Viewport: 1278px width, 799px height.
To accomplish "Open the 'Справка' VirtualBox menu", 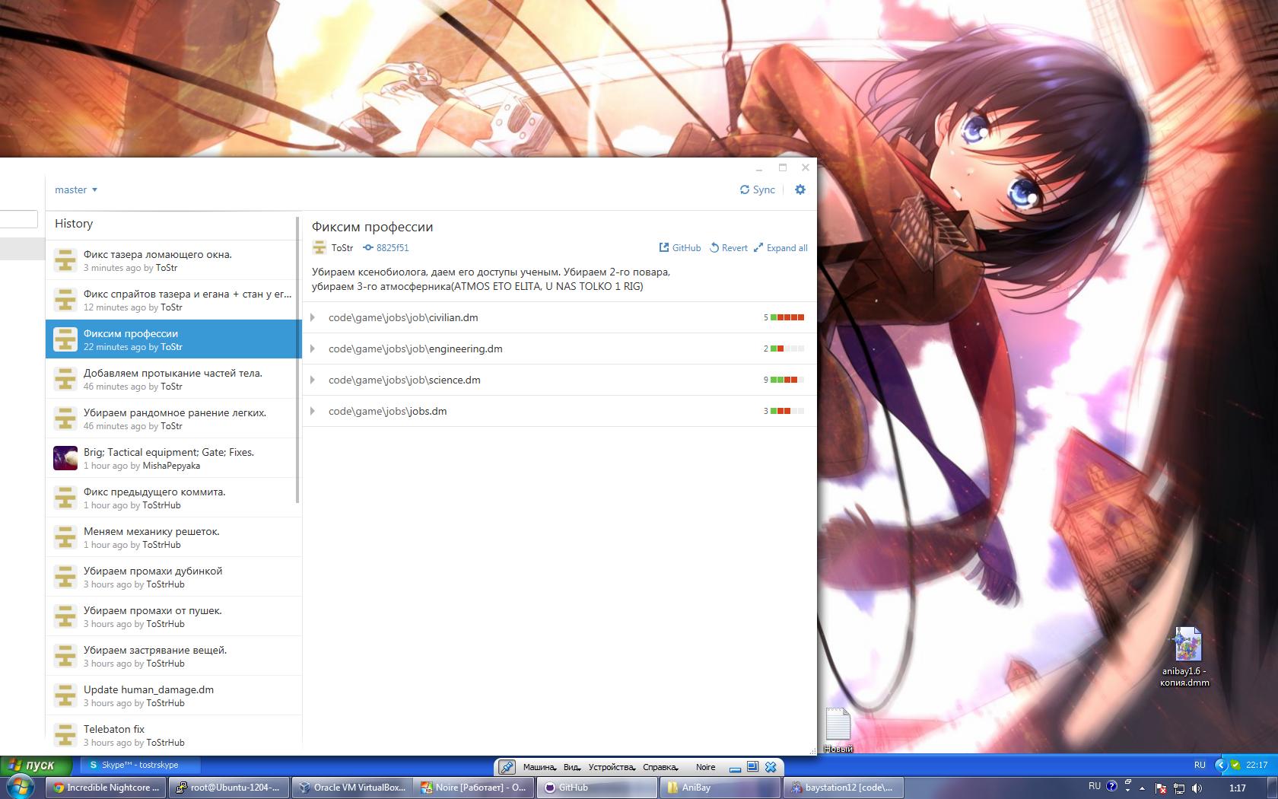I will [x=660, y=767].
